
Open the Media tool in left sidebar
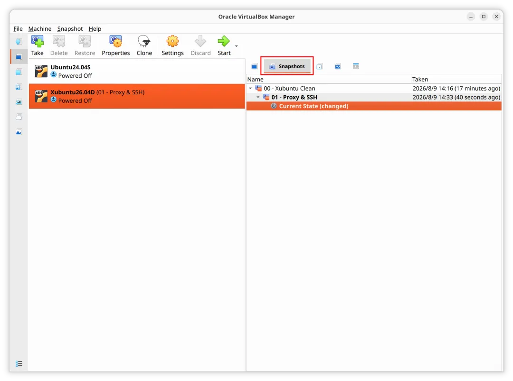pyautogui.click(x=19, y=87)
